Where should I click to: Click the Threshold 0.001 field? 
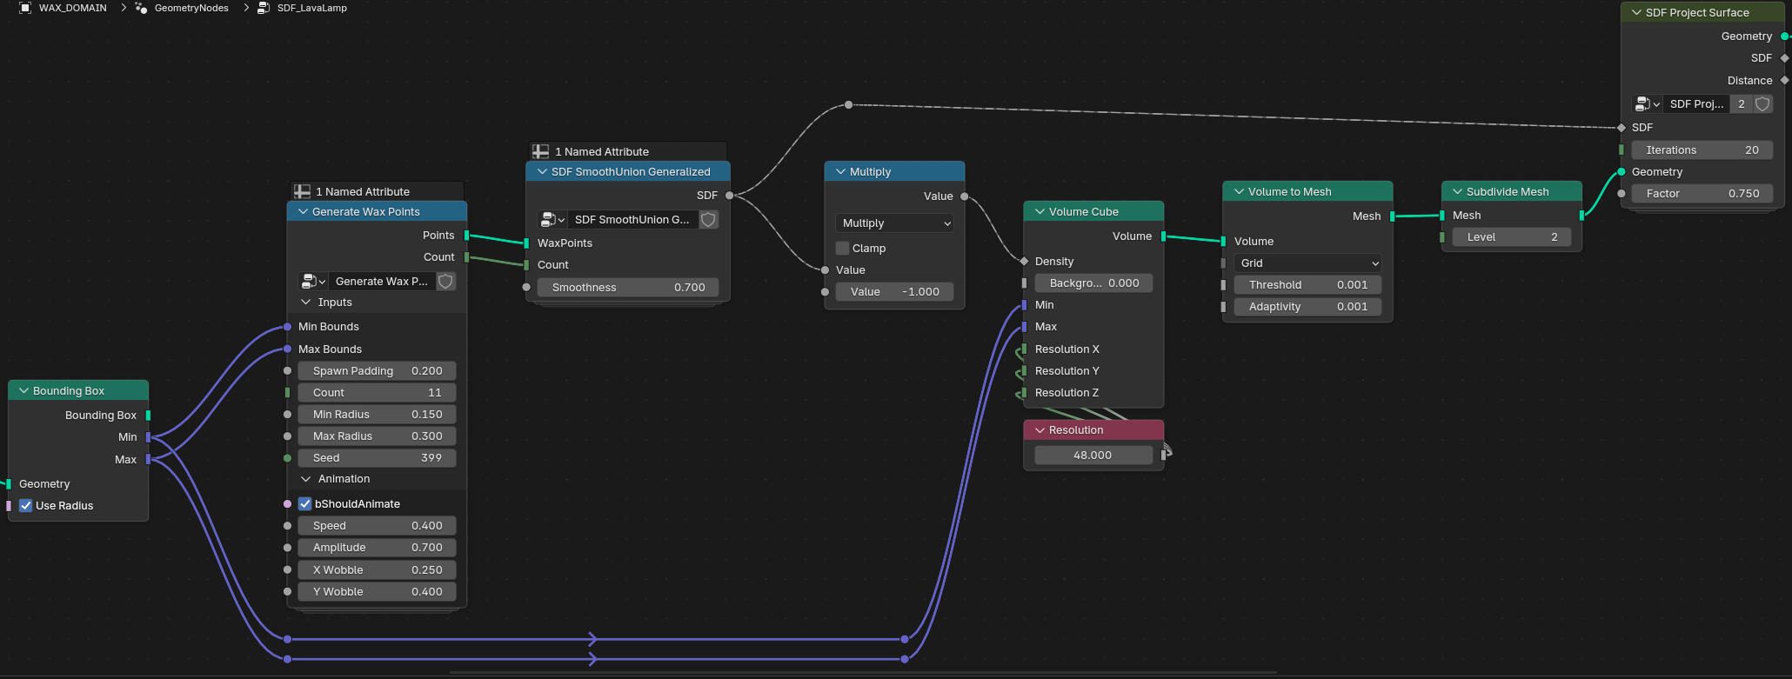1307,285
